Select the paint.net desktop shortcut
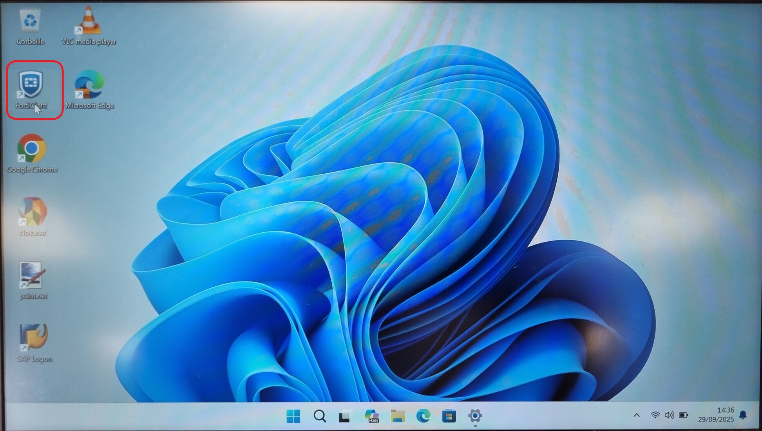Viewport: 762px width, 431px height. (33, 275)
